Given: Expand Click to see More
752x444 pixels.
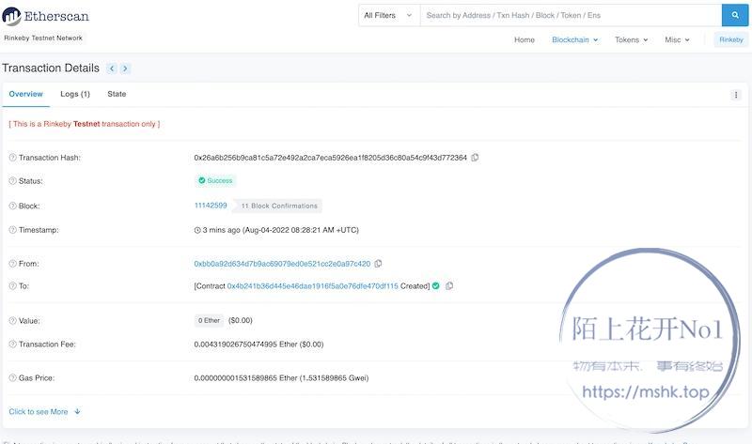Looking at the screenshot, I should coord(44,411).
